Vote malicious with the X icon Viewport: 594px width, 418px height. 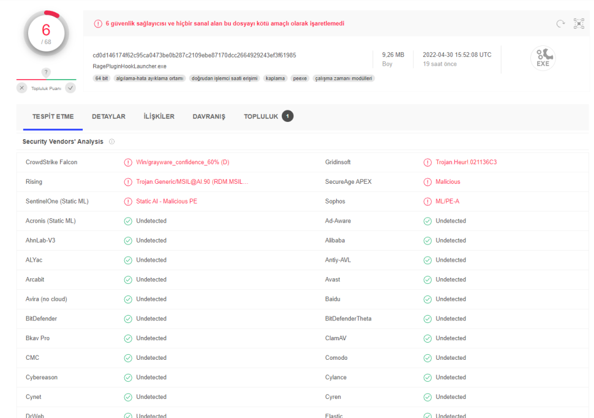click(x=22, y=88)
